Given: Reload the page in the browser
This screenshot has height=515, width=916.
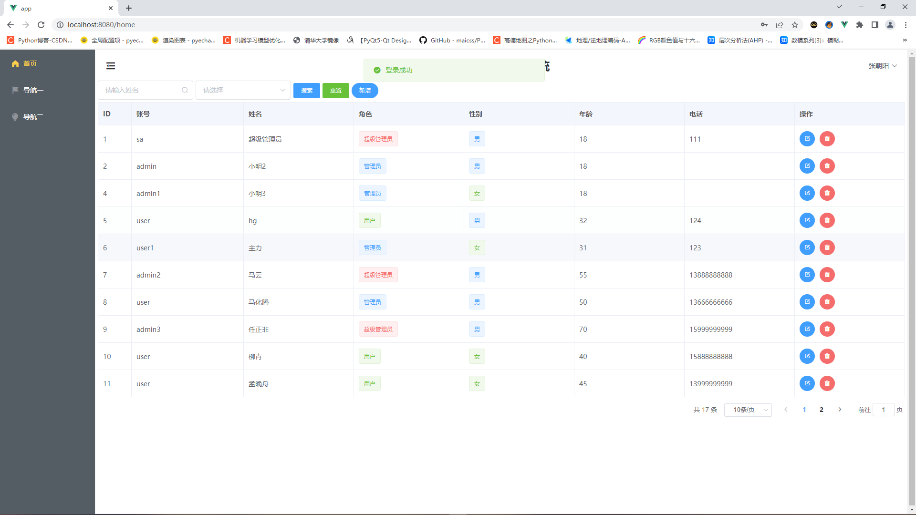Looking at the screenshot, I should coord(41,25).
